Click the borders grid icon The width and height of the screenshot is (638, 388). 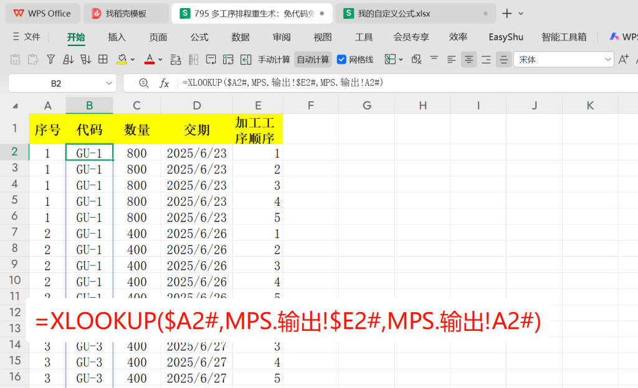tap(103, 60)
